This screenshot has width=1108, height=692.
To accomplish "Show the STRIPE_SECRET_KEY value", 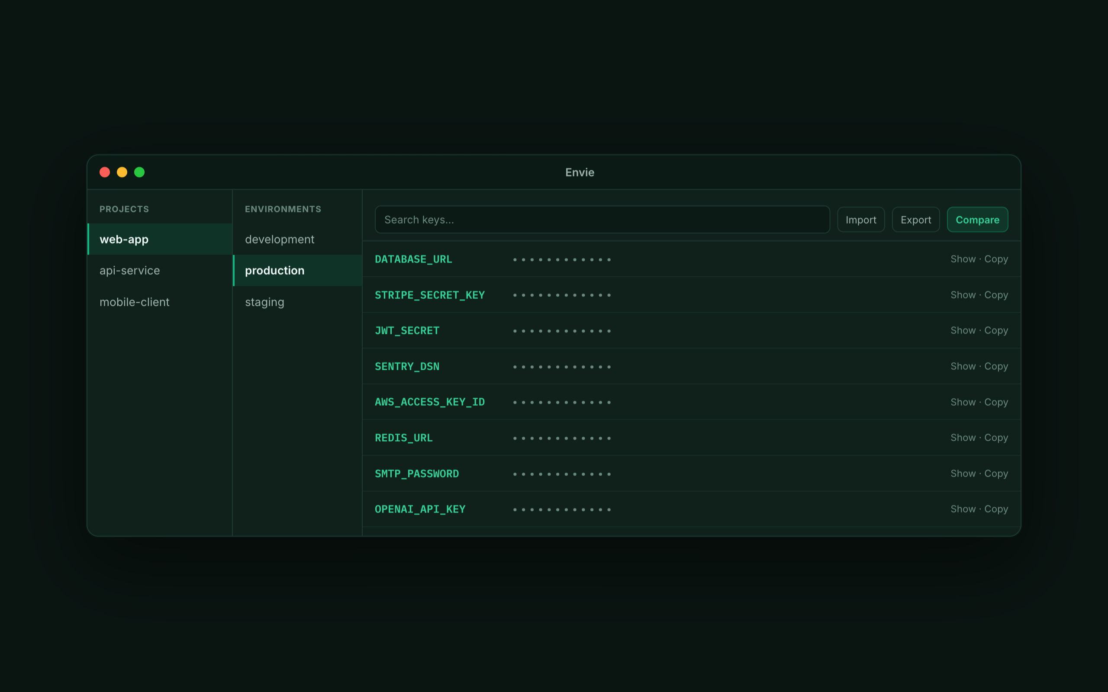I will coord(963,295).
